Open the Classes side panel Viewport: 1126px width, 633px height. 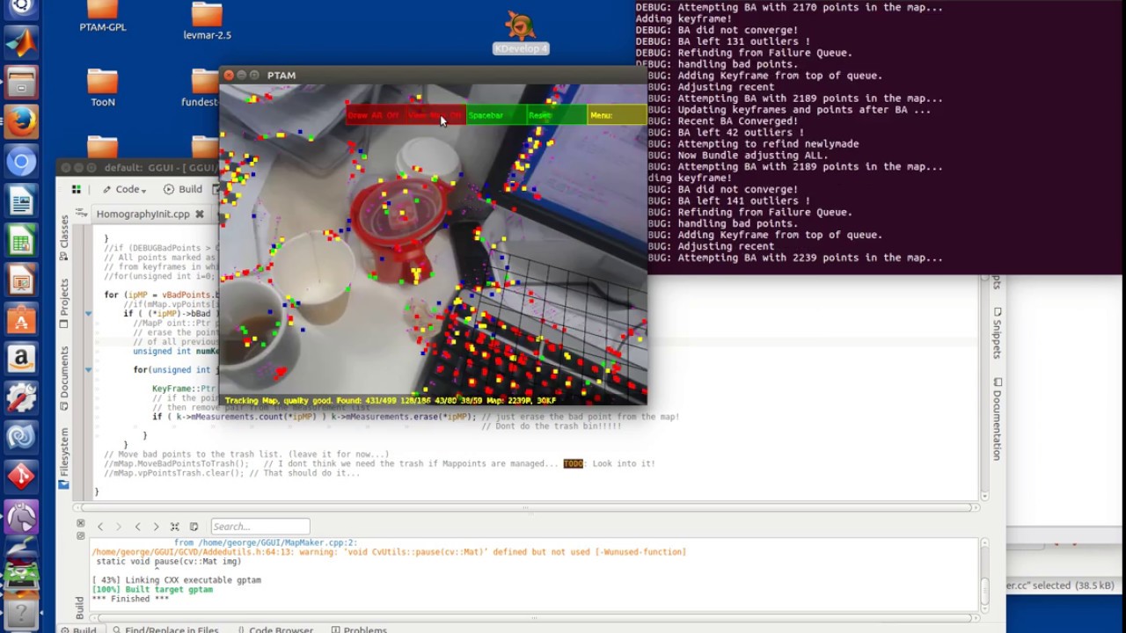[x=64, y=237]
